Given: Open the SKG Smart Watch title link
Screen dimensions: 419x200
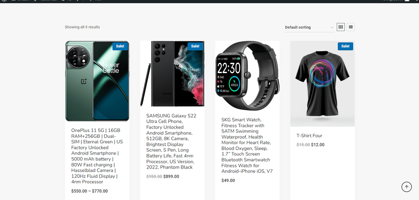Looking at the screenshot, I should [247, 145].
